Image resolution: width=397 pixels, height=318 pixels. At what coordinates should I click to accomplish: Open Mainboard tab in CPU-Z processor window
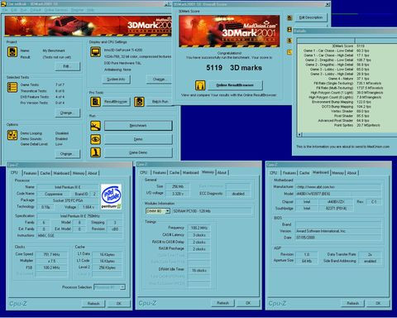[x=61, y=173]
